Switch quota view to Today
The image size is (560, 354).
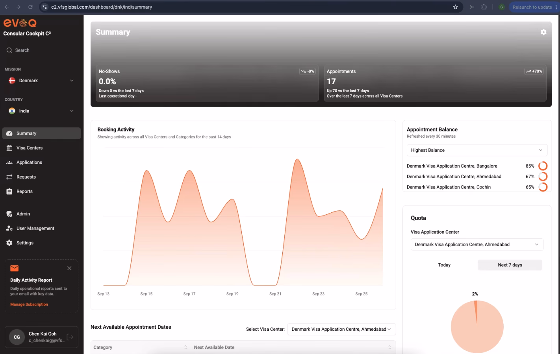444,265
